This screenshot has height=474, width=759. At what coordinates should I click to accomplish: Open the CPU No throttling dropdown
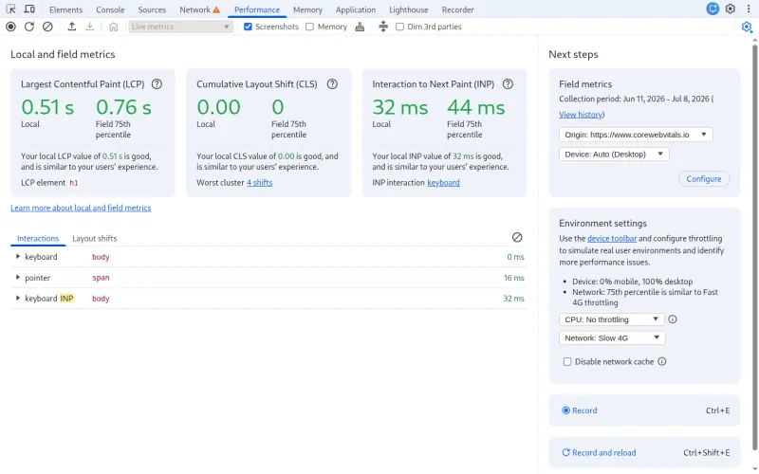click(611, 319)
